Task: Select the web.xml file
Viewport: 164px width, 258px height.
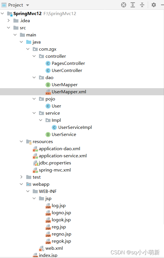Action: coord(54,248)
